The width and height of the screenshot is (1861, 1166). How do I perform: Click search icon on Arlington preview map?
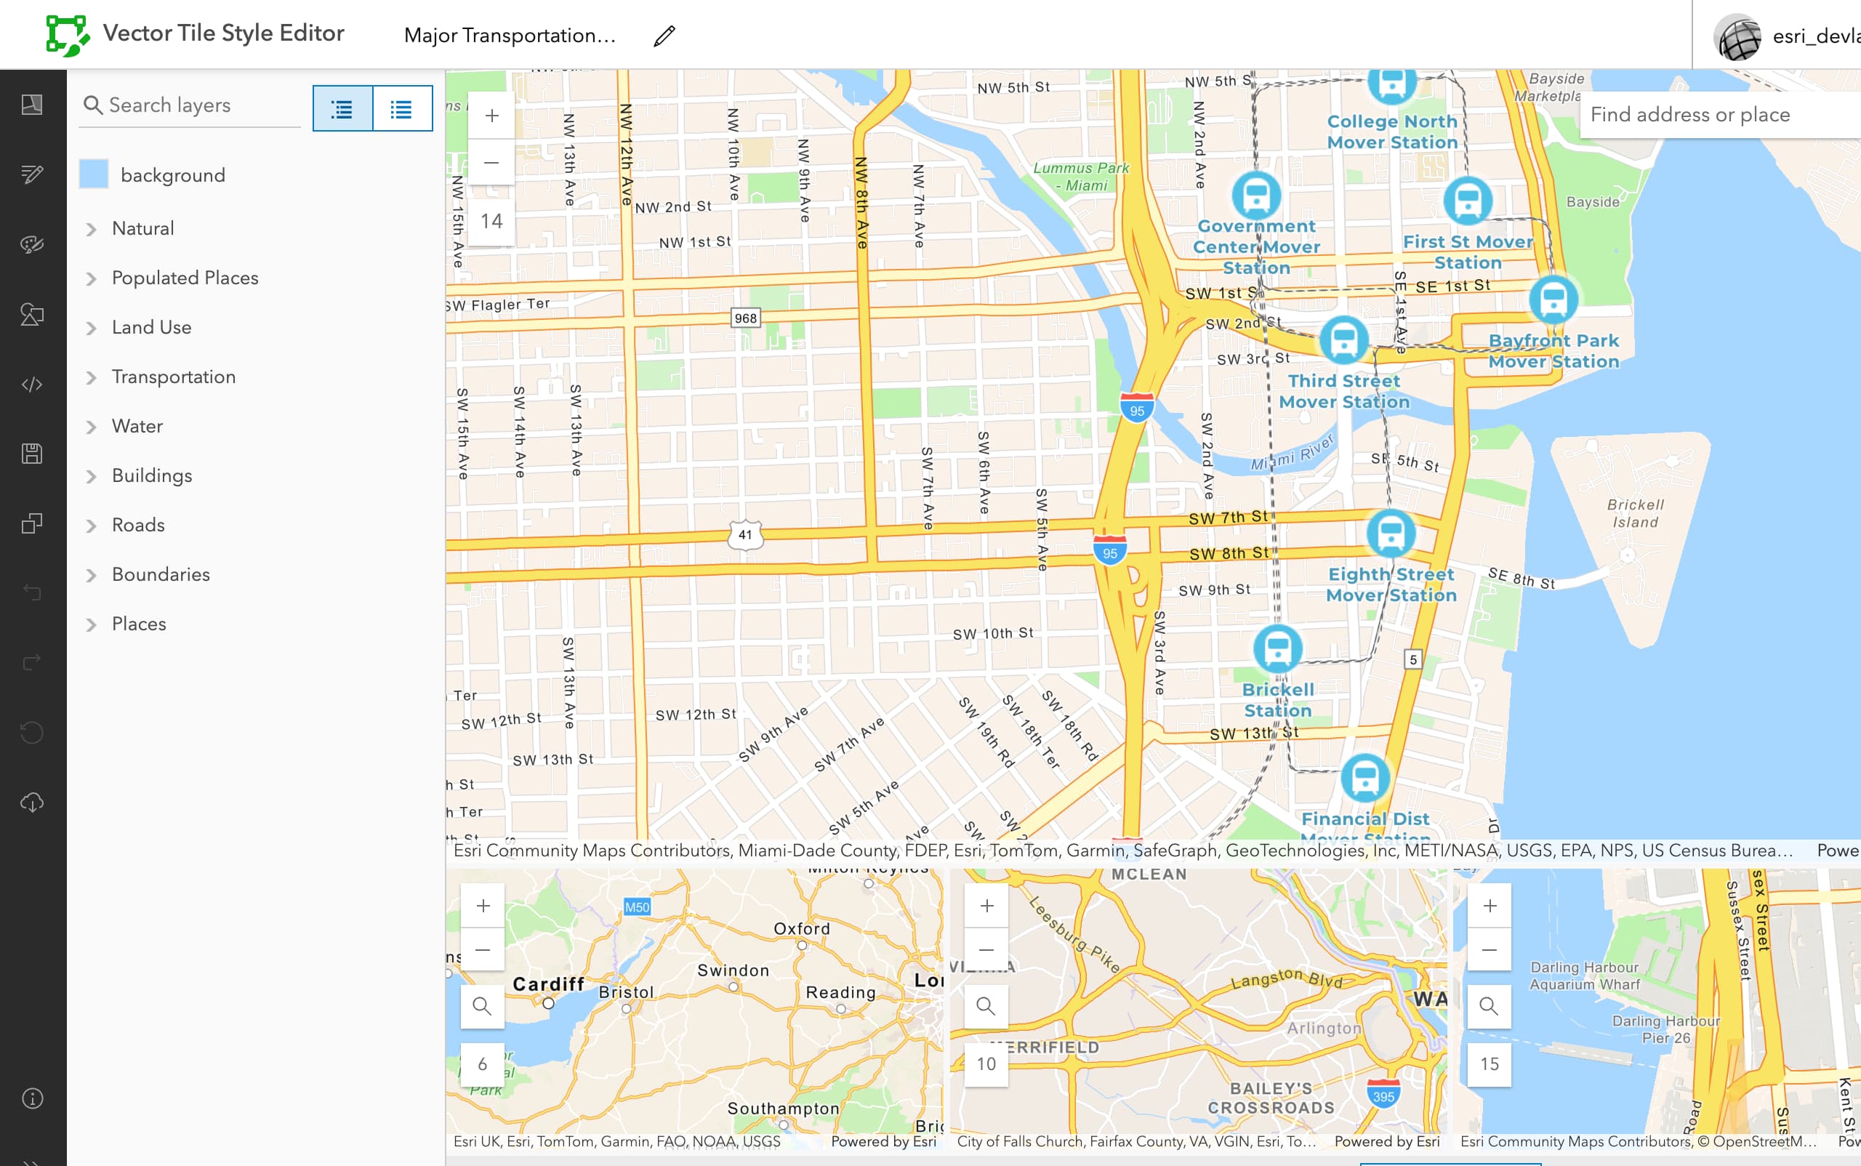pos(986,1005)
